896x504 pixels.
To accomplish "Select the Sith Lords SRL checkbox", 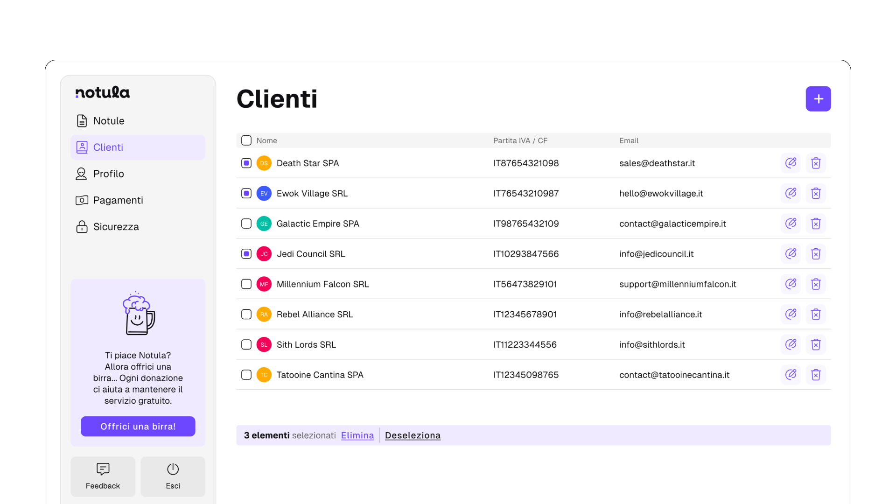I will coord(246,344).
